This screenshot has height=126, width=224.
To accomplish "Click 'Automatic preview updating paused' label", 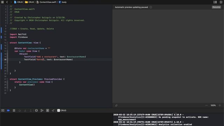I will tap(132, 7).
